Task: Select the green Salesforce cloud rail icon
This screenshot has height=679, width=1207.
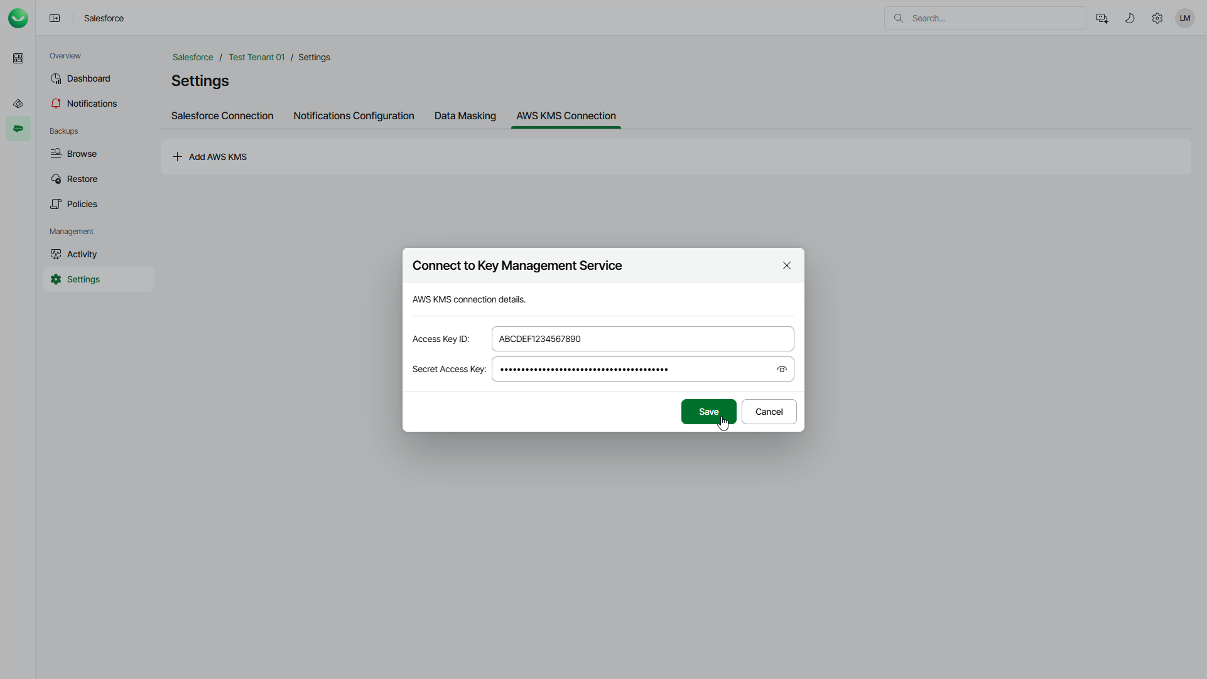Action: [x=18, y=129]
